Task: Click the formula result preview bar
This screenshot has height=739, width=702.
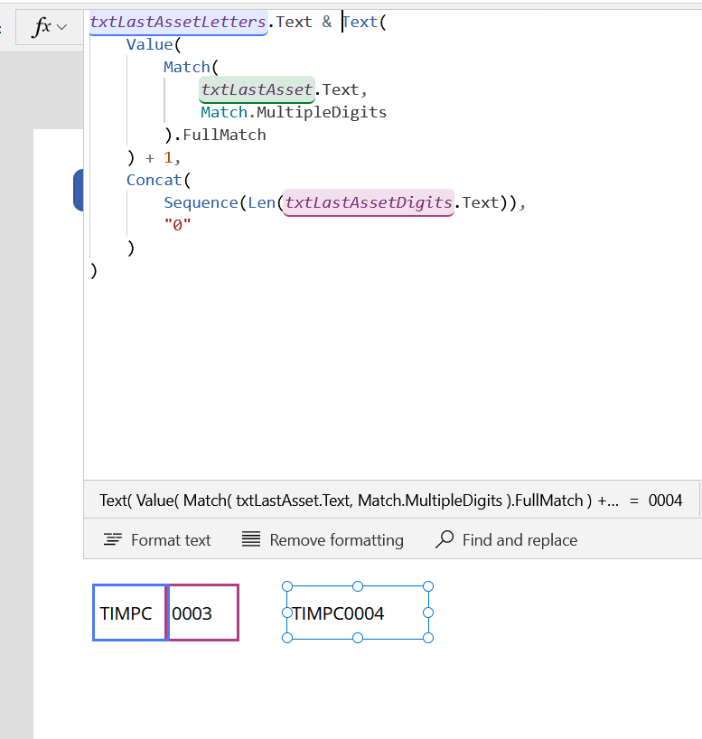Action: pos(392,500)
